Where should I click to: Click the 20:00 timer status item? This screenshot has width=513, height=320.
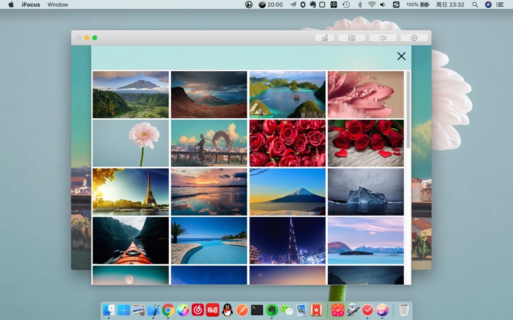pyautogui.click(x=271, y=4)
